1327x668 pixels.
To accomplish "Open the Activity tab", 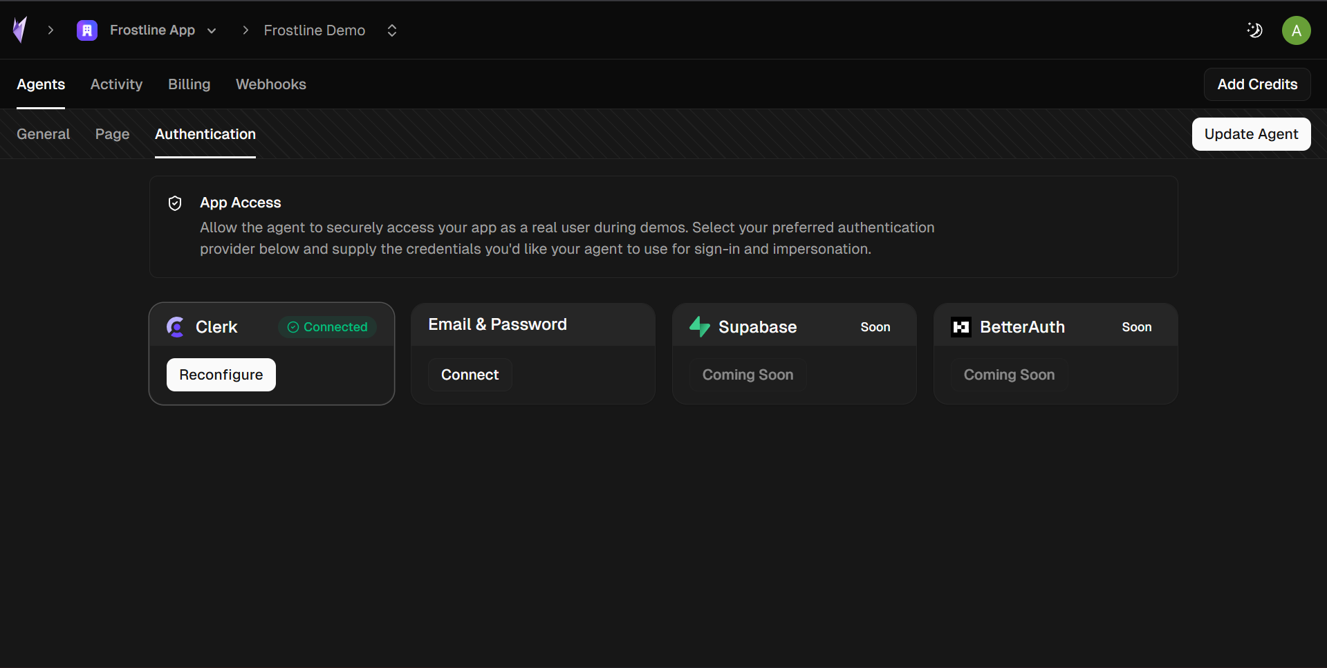I will pos(116,84).
